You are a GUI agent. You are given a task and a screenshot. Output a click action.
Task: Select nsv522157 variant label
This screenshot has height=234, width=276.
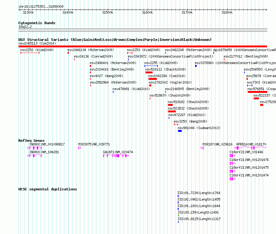click(265, 95)
